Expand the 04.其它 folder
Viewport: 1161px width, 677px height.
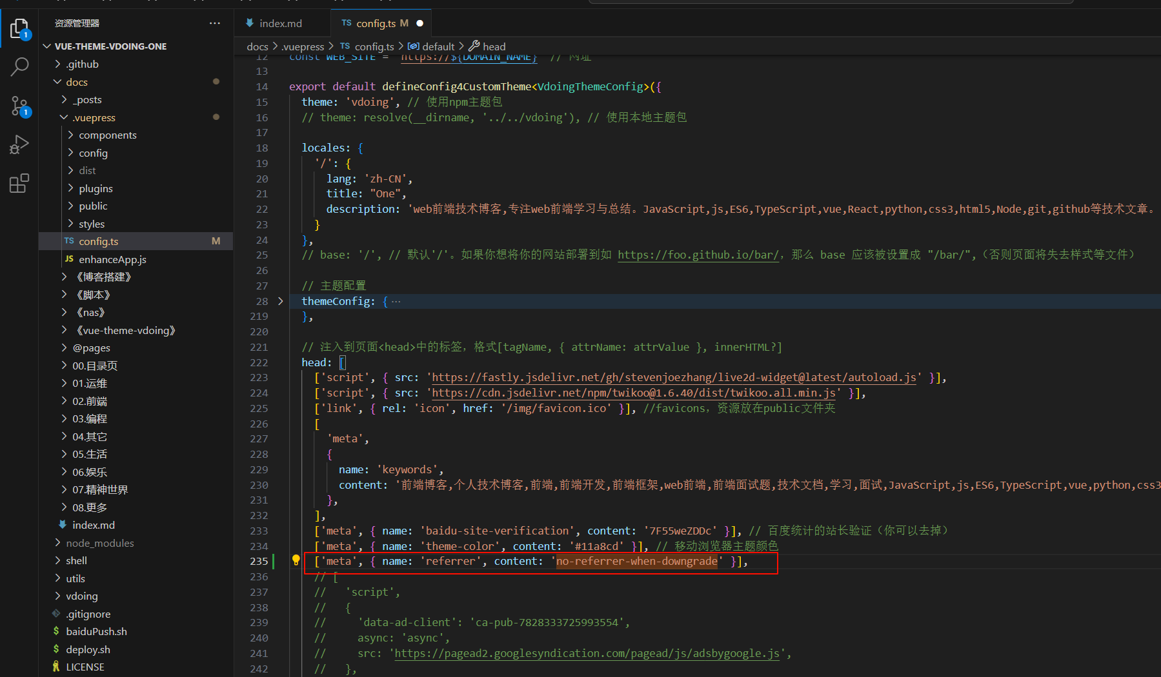(64, 437)
